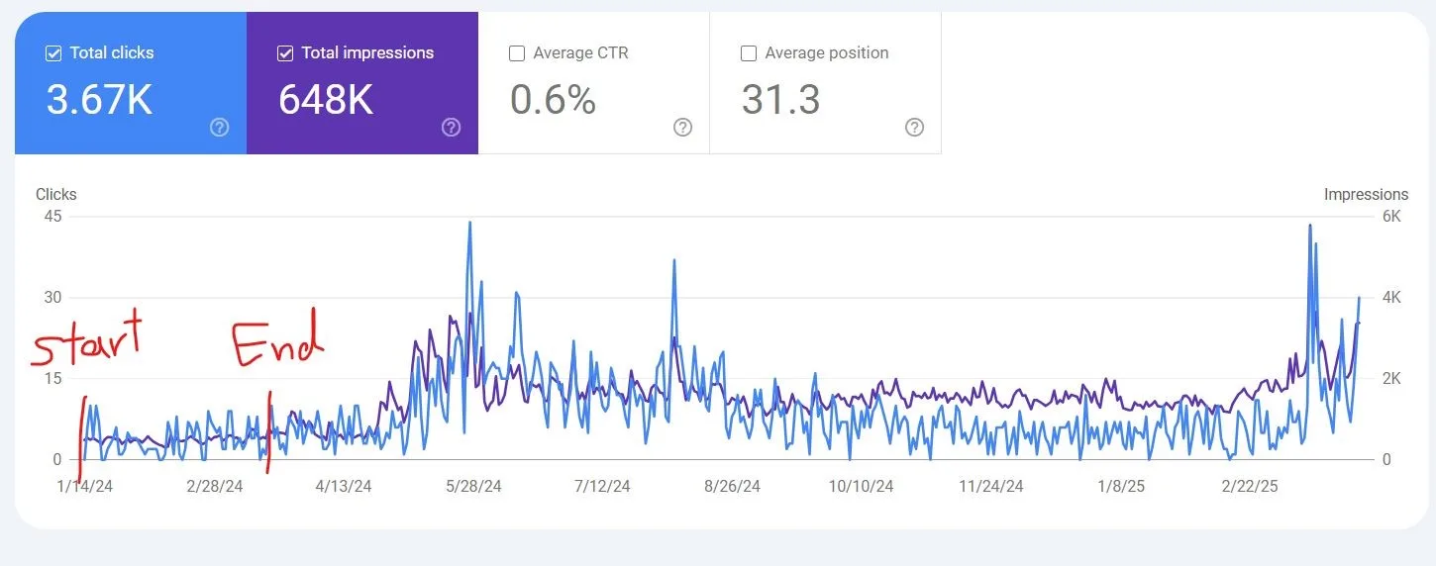
Task: Select the 648K total impressions value
Action: (x=326, y=100)
